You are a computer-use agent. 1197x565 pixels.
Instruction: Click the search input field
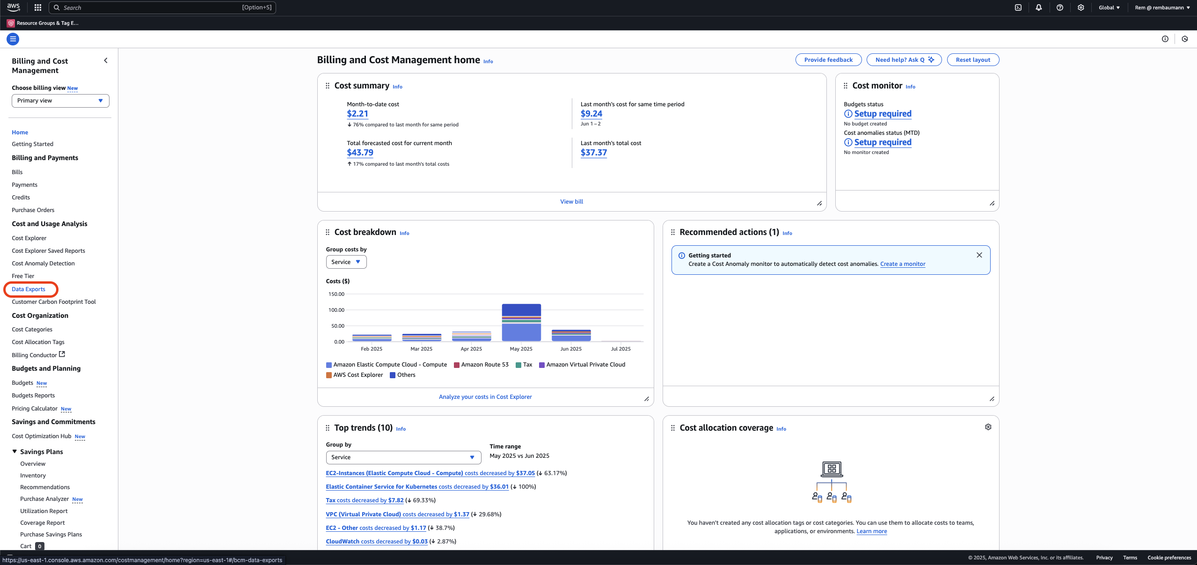[162, 7]
